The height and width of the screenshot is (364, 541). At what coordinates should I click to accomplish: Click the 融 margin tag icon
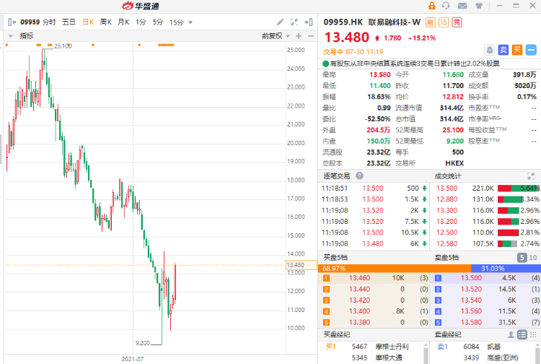(430, 22)
